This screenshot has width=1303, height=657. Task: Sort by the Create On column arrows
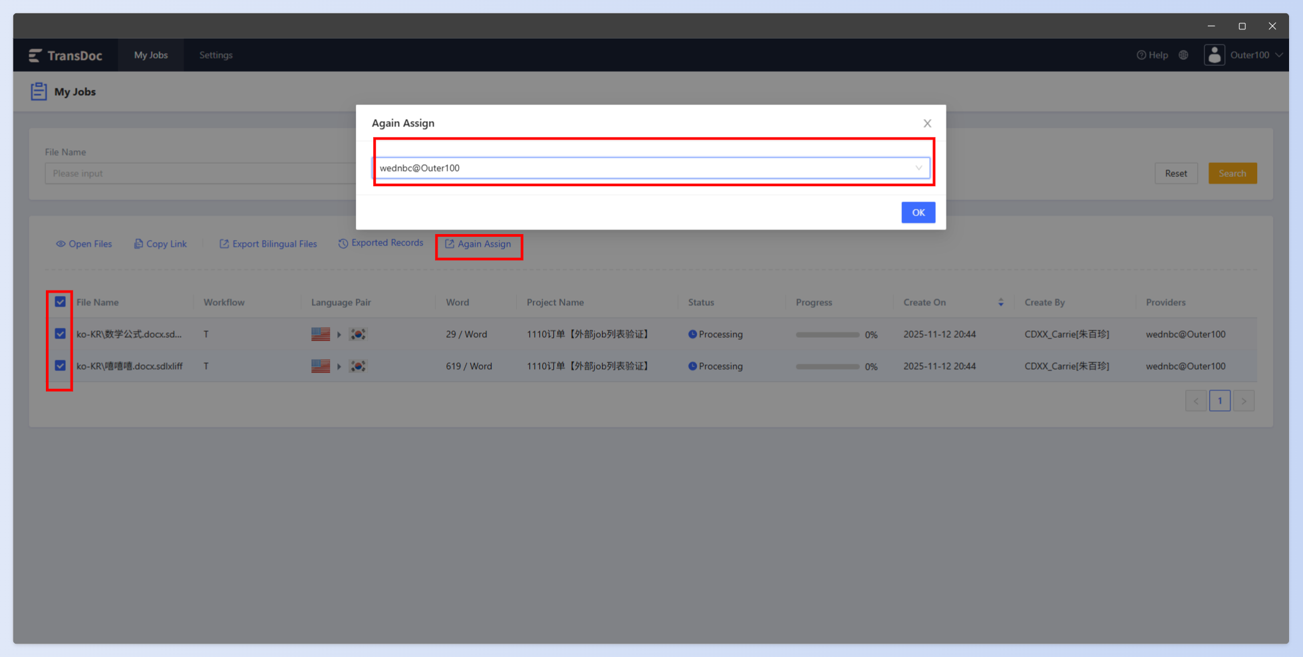coord(1001,303)
